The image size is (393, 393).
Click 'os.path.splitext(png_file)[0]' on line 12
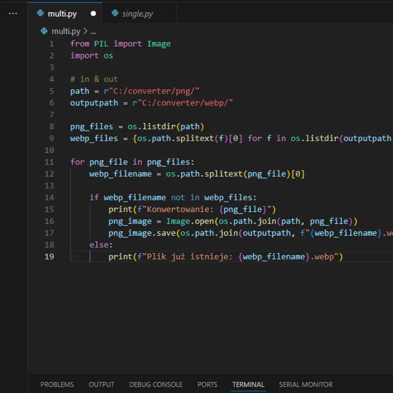(235, 174)
